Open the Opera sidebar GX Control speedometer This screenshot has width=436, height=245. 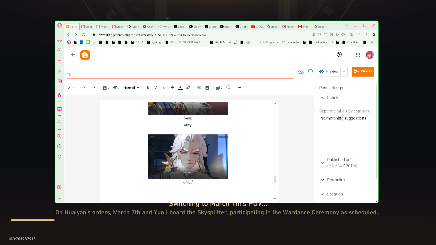tap(59, 50)
